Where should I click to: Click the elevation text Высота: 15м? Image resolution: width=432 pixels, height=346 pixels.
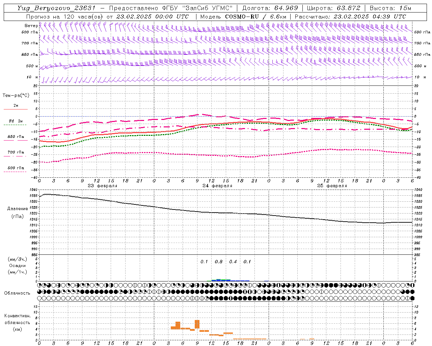point(390,8)
